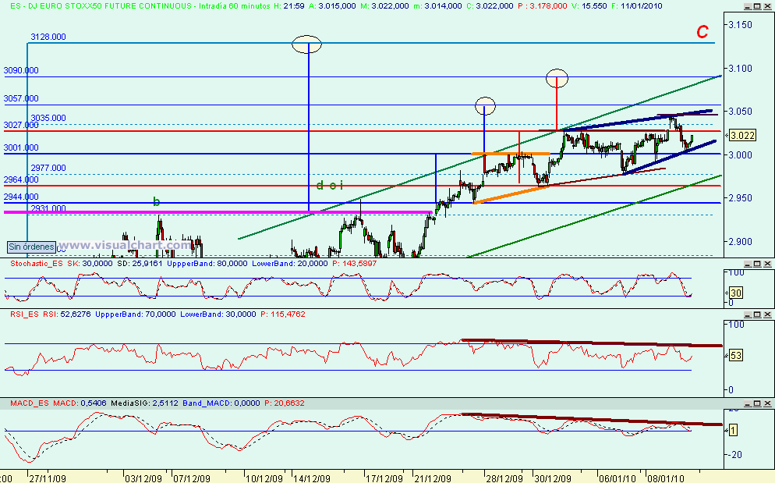This screenshot has width=775, height=483.
Task: Click the green letter C annotation
Action: [x=702, y=33]
